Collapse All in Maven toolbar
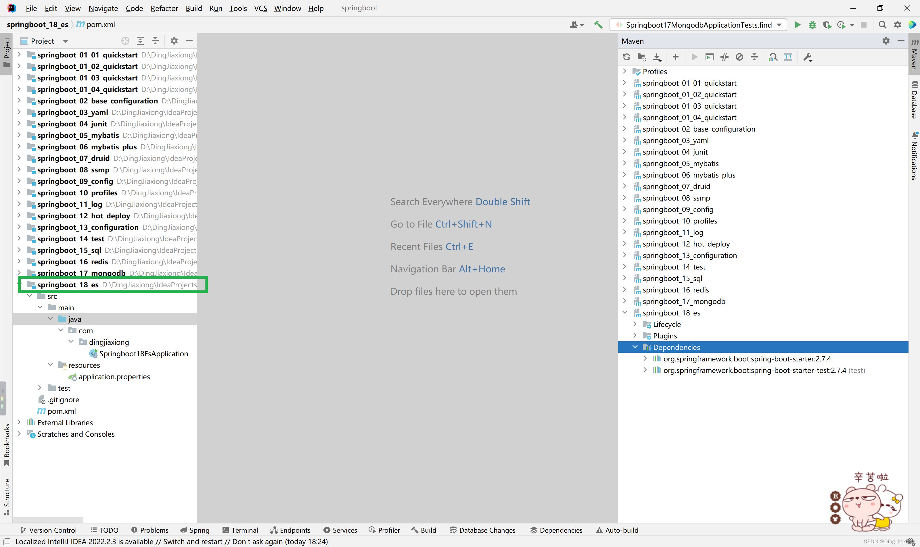920x547 pixels. coord(754,57)
